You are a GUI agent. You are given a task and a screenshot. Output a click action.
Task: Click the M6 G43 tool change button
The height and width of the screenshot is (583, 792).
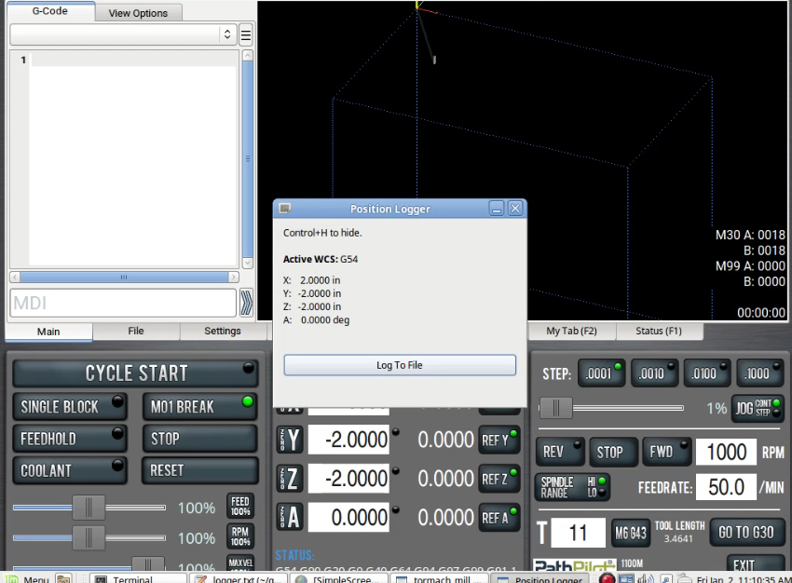tap(631, 533)
